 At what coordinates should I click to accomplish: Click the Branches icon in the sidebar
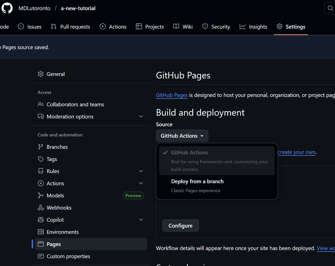pyautogui.click(x=41, y=147)
